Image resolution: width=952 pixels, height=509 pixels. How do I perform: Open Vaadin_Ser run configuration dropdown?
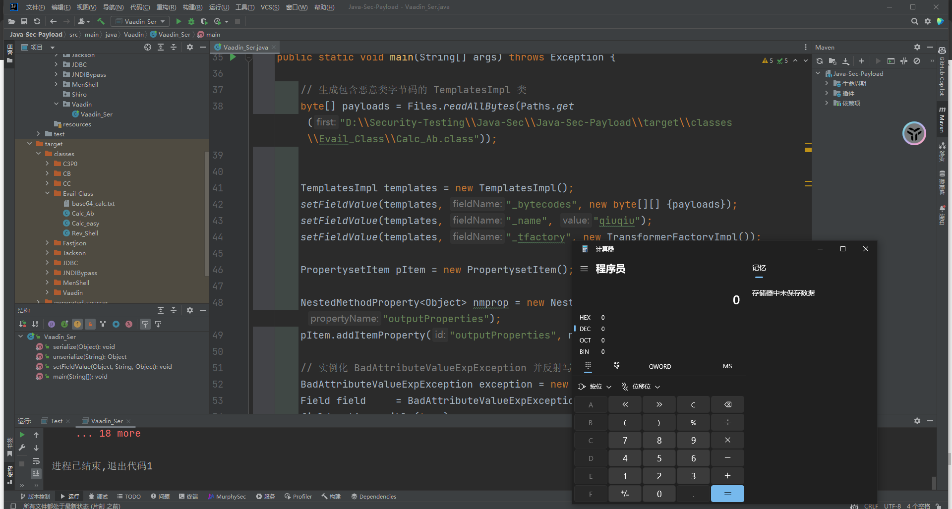140,21
